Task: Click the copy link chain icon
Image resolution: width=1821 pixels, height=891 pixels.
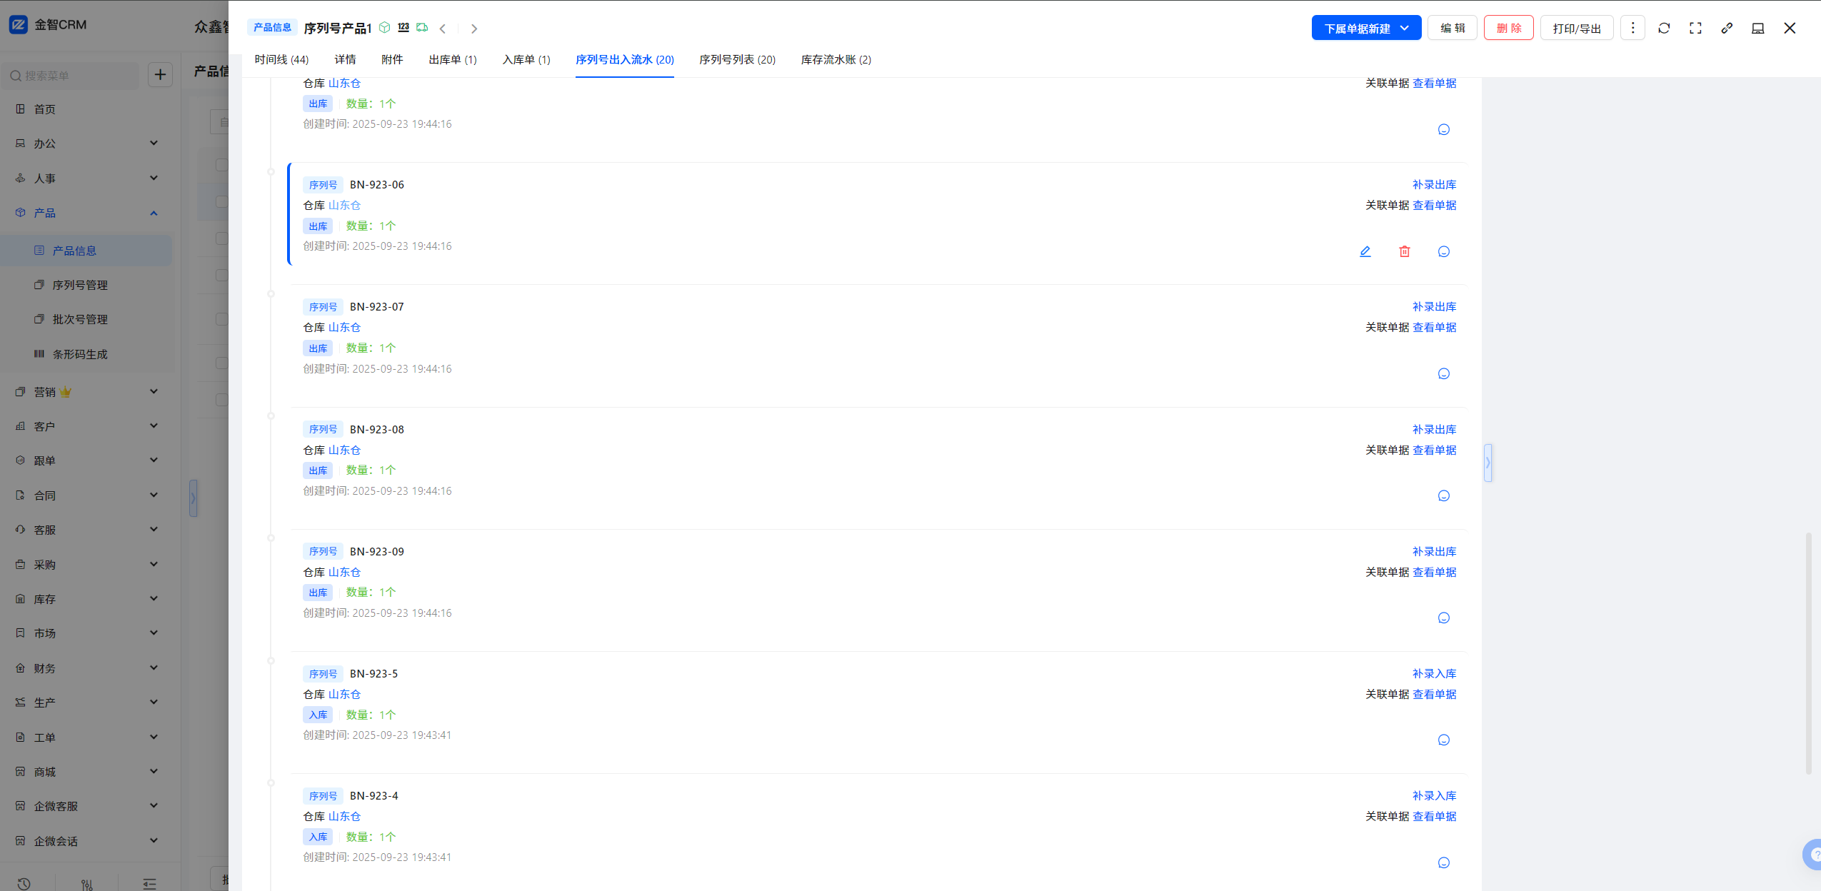Action: click(1727, 29)
